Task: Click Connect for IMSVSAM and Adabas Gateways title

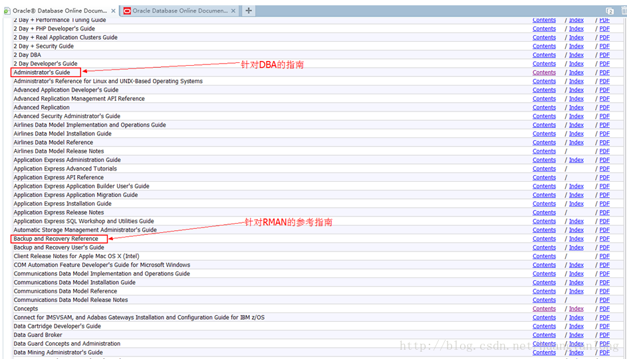Action: click(139, 317)
